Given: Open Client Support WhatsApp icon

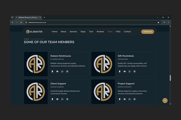Looking at the screenshot, I should pos(62,99).
